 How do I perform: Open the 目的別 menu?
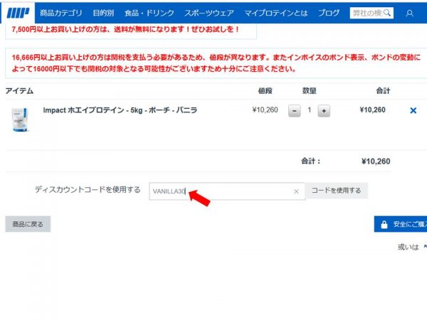103,13
